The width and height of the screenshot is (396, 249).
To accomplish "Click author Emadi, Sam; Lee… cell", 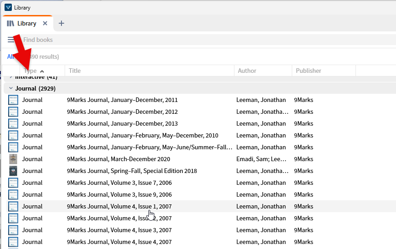I will click(261, 159).
